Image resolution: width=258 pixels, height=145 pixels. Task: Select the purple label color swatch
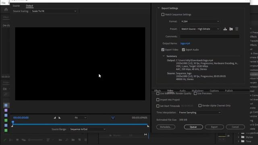coord(6,110)
